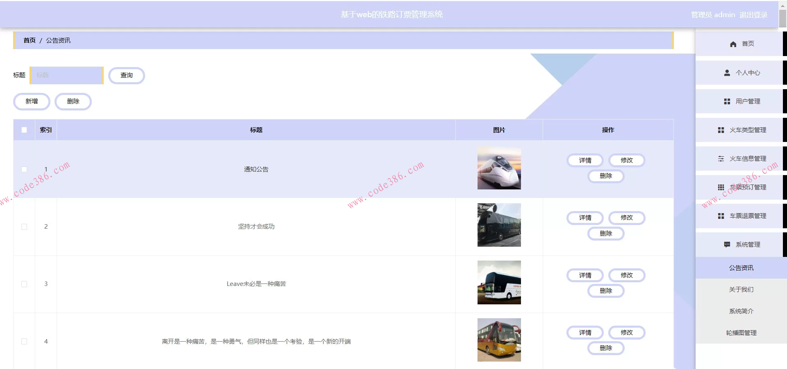Click 修改 for the 坚持才会成功 row

[x=627, y=218]
